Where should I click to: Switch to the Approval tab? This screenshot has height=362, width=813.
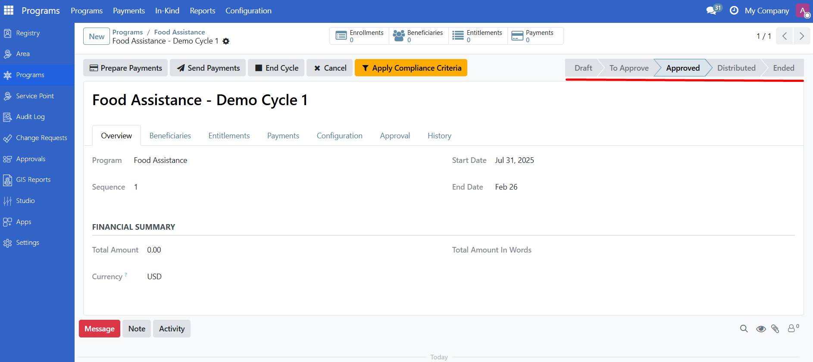(x=394, y=136)
